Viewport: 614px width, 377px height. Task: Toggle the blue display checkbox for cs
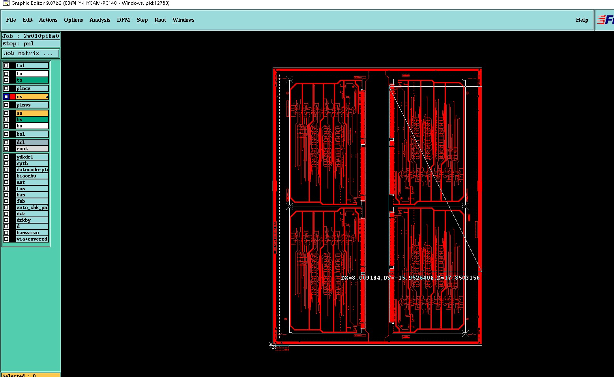(x=6, y=97)
